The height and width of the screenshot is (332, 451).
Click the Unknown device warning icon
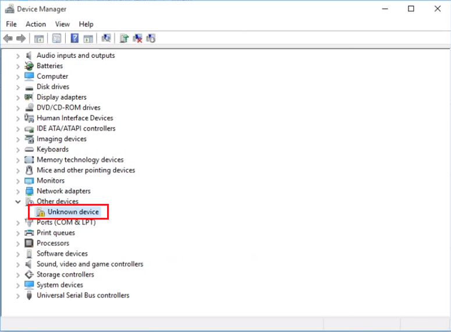pyautogui.click(x=41, y=212)
